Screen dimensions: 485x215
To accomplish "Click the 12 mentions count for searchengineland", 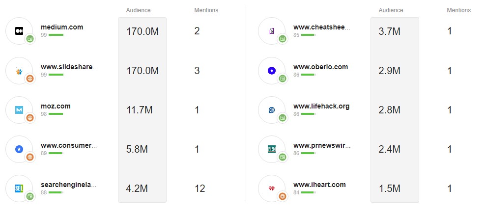I will click(x=200, y=188).
